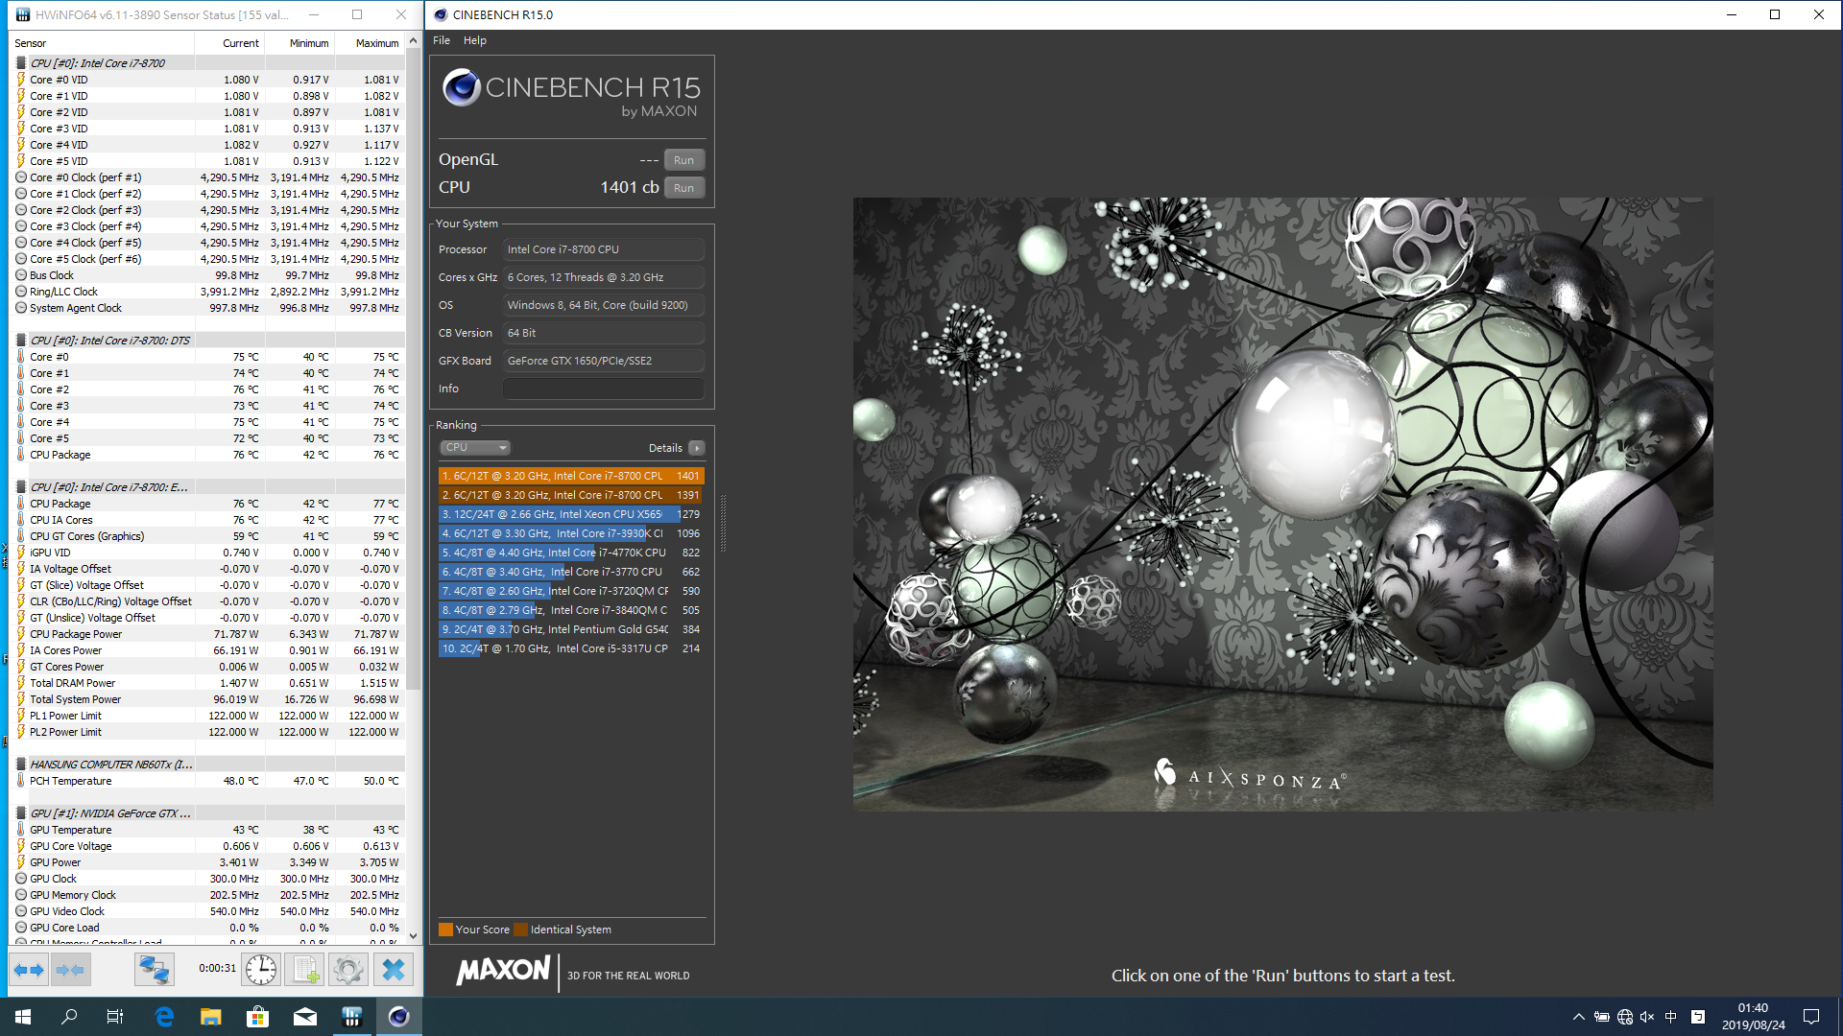Open the Help menu in Cinebench
The image size is (1843, 1036).
pos(475,40)
